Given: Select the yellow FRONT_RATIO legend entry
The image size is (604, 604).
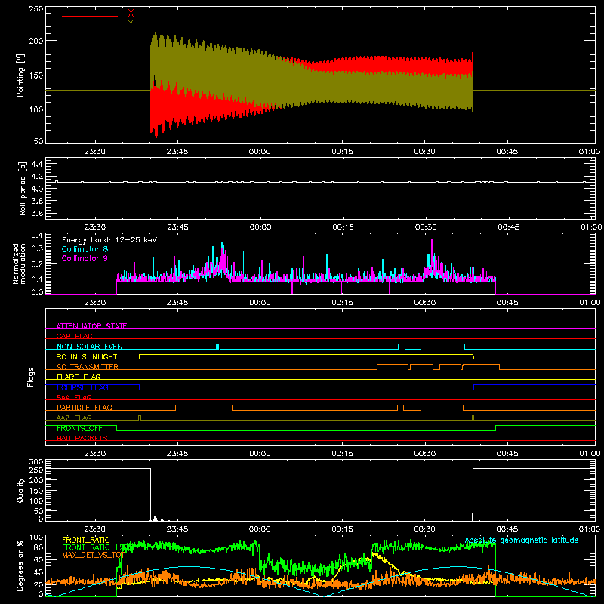Looking at the screenshot, I should pos(86,540).
